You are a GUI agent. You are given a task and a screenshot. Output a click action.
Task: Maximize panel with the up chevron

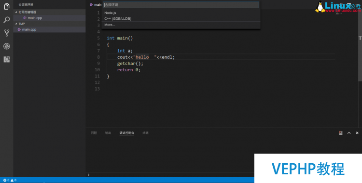349,133
